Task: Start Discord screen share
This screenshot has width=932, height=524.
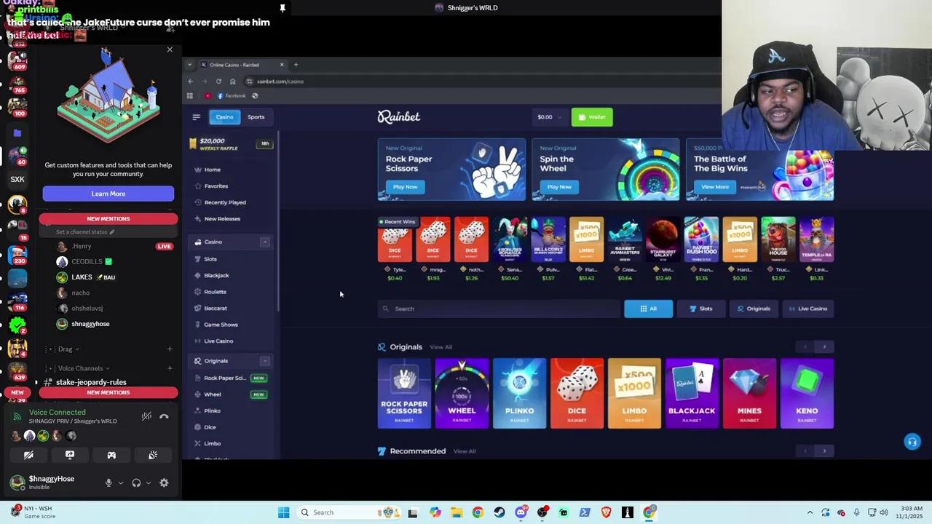Action: [x=70, y=455]
